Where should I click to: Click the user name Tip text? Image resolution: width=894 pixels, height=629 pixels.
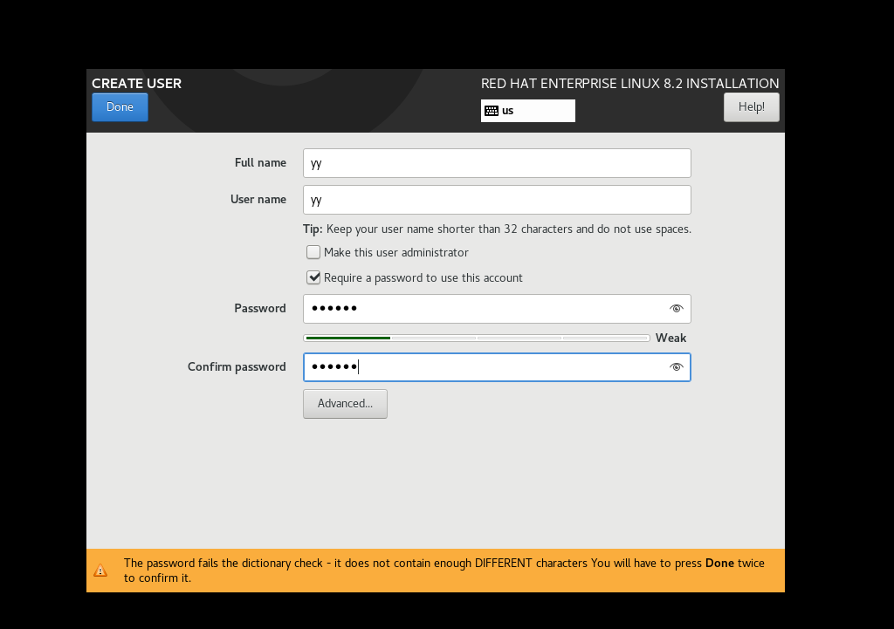click(x=497, y=229)
